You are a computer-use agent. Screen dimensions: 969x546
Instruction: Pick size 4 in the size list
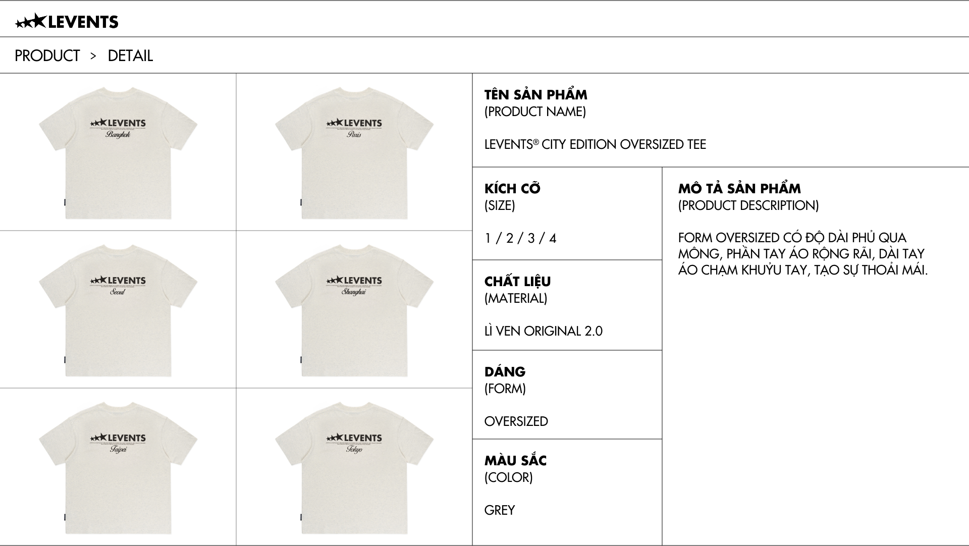click(553, 238)
